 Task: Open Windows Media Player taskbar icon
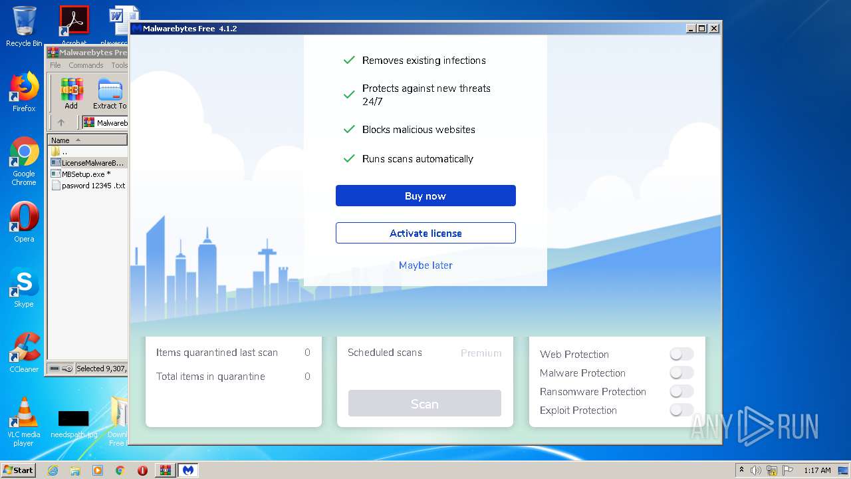point(98,470)
